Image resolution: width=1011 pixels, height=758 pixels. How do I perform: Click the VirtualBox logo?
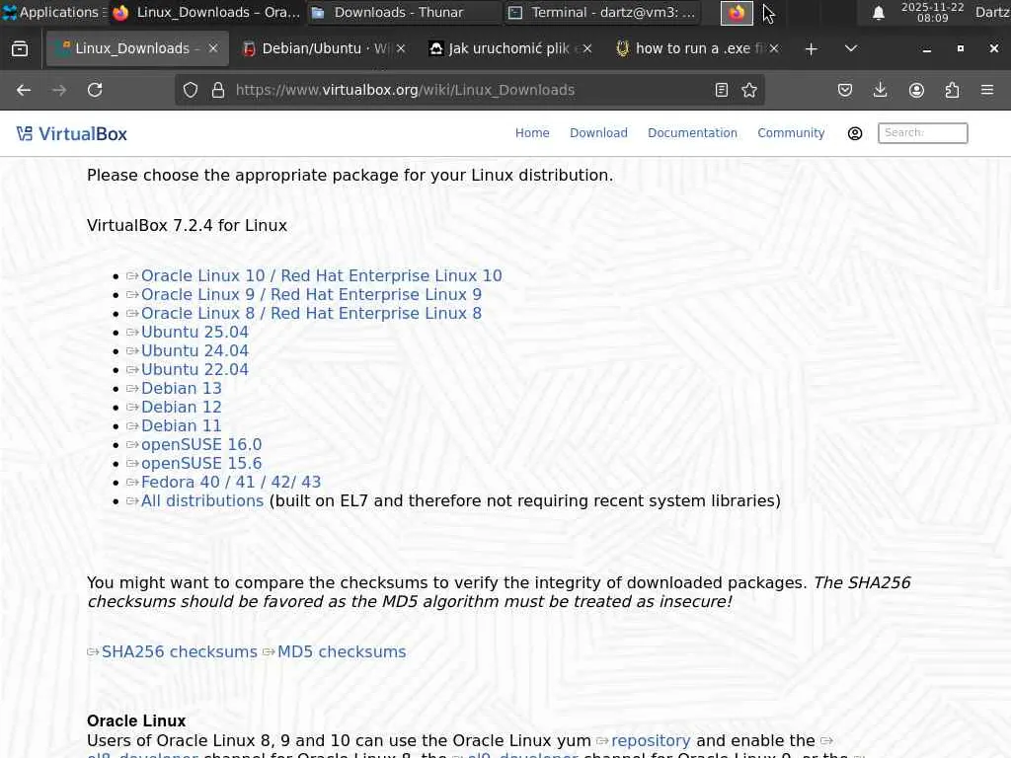pos(71,134)
